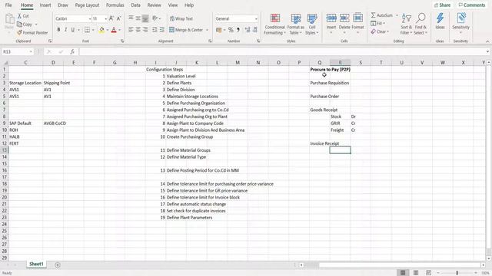Switch to the View tab
Screen dimensions: 492x276
tap(172, 5)
